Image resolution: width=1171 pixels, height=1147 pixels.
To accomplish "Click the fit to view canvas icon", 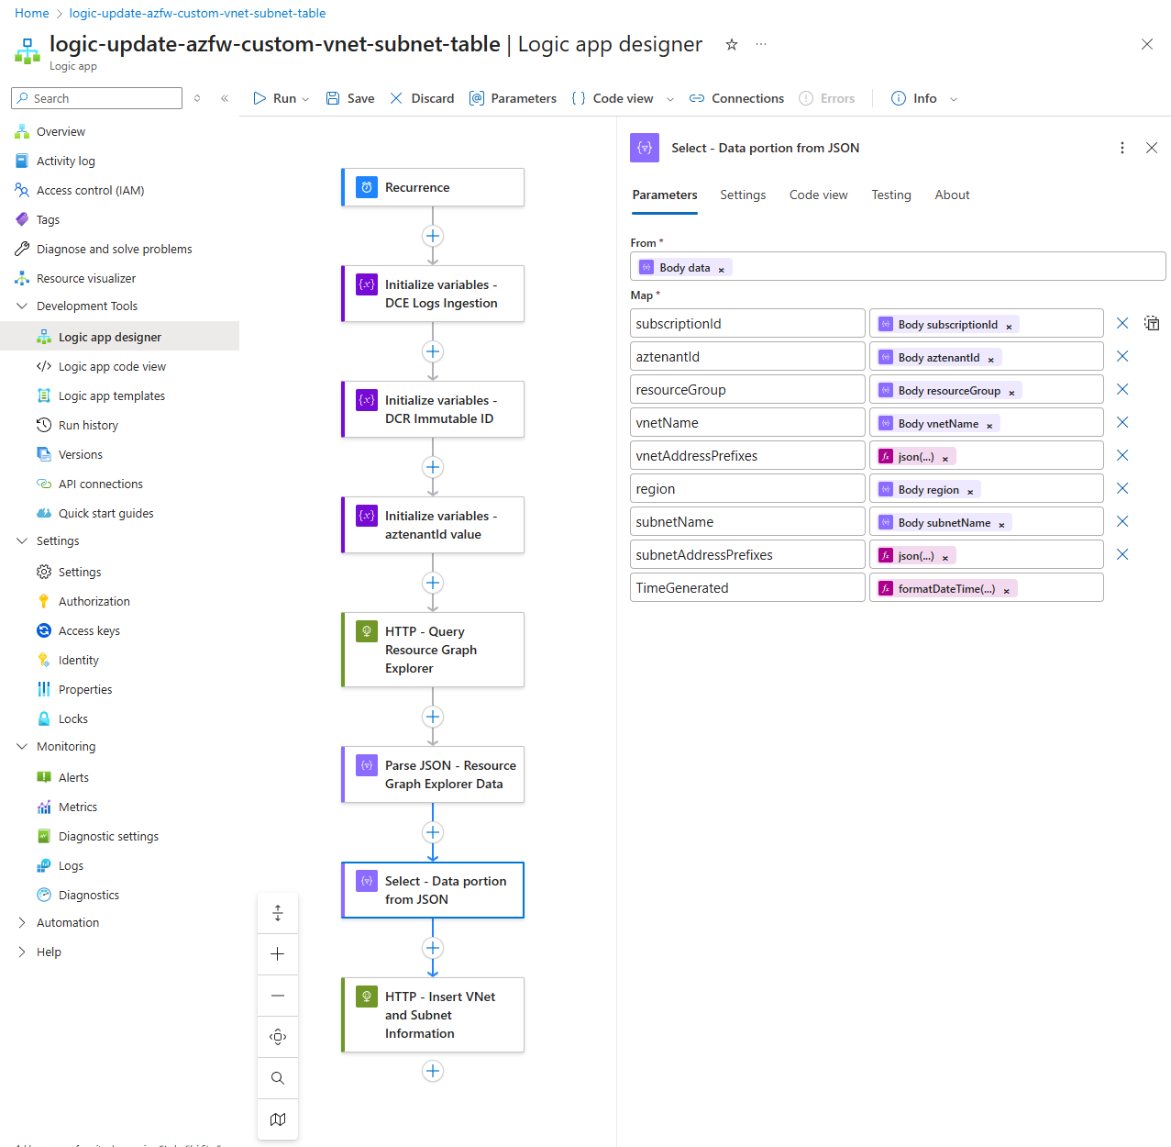I will click(x=278, y=1037).
